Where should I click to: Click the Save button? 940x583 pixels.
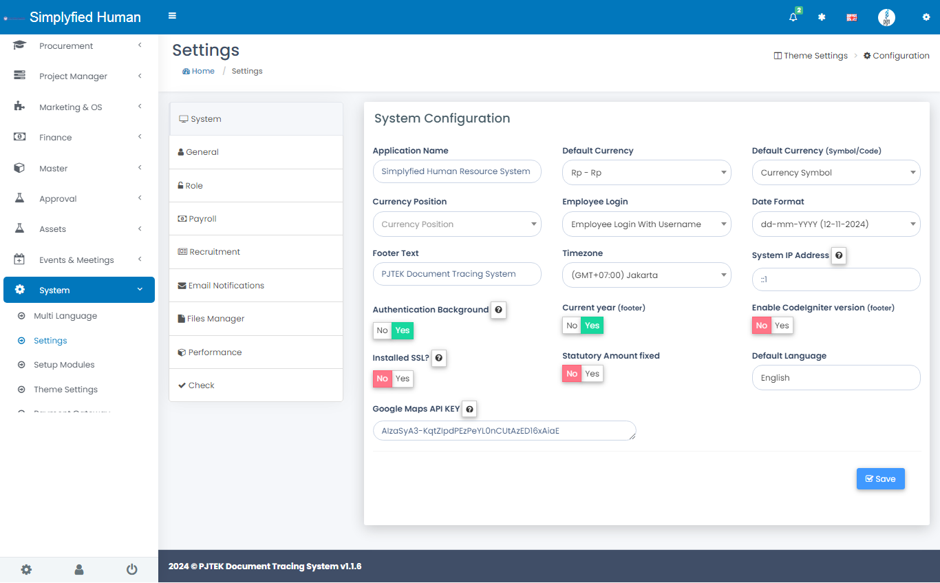(x=880, y=479)
